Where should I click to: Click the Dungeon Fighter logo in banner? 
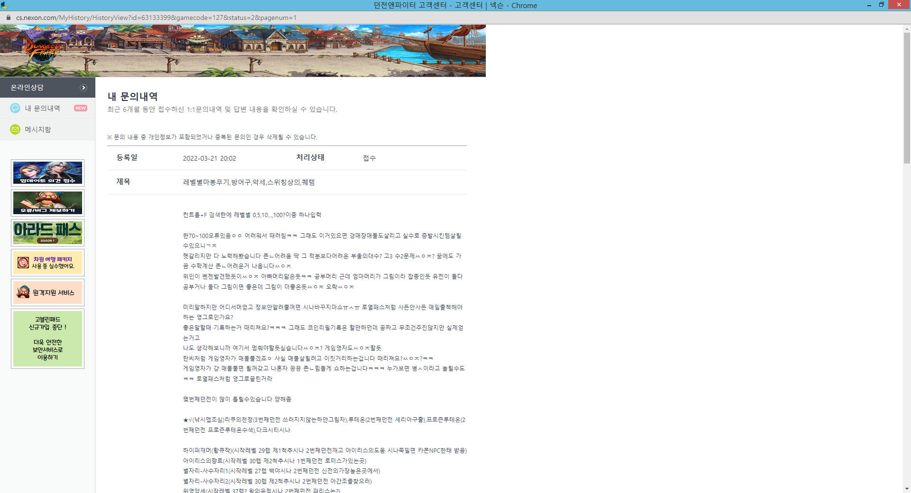[x=42, y=50]
